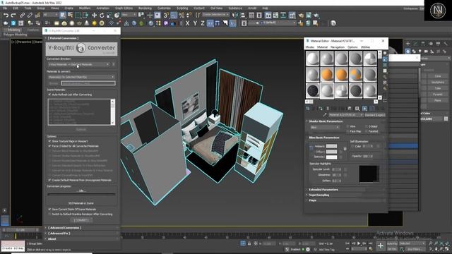Screen dimensions: 452x254
Task: Click the Specular color swatch
Action: pos(331,157)
